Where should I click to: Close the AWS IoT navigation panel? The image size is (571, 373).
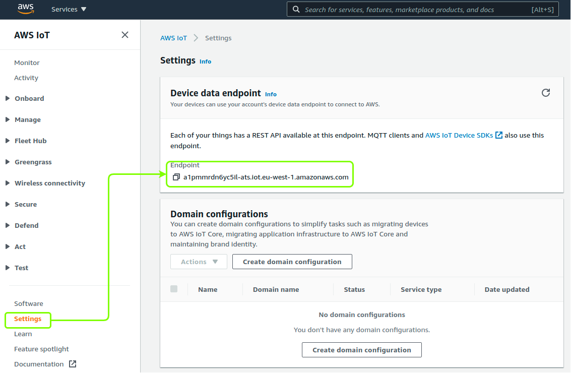pyautogui.click(x=125, y=35)
